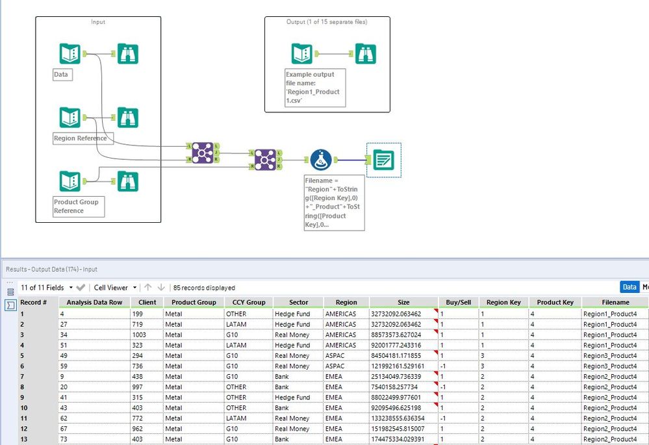
Task: Click the Filename formula annotation
Action: [x=334, y=203]
